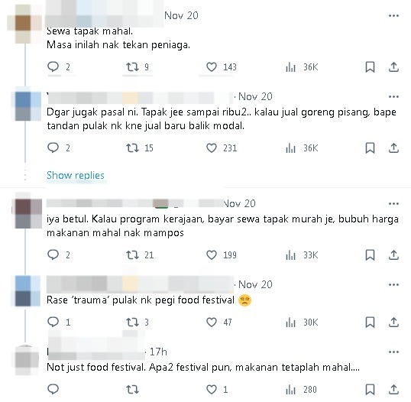Share the 'Sewa tapak mahal' tweet
The image size is (411, 402).
point(393,67)
